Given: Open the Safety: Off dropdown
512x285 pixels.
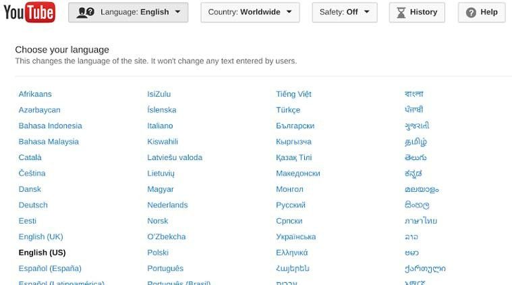Looking at the screenshot, I should tap(345, 12).
